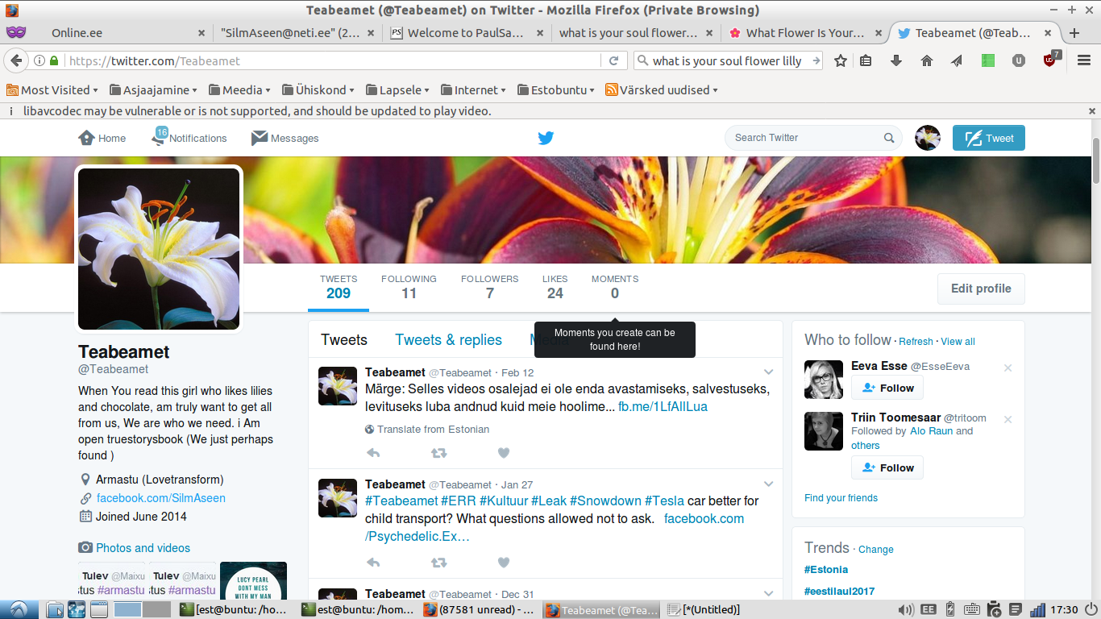Click the white lily profile picture
This screenshot has width=1101, height=619.
click(x=159, y=249)
